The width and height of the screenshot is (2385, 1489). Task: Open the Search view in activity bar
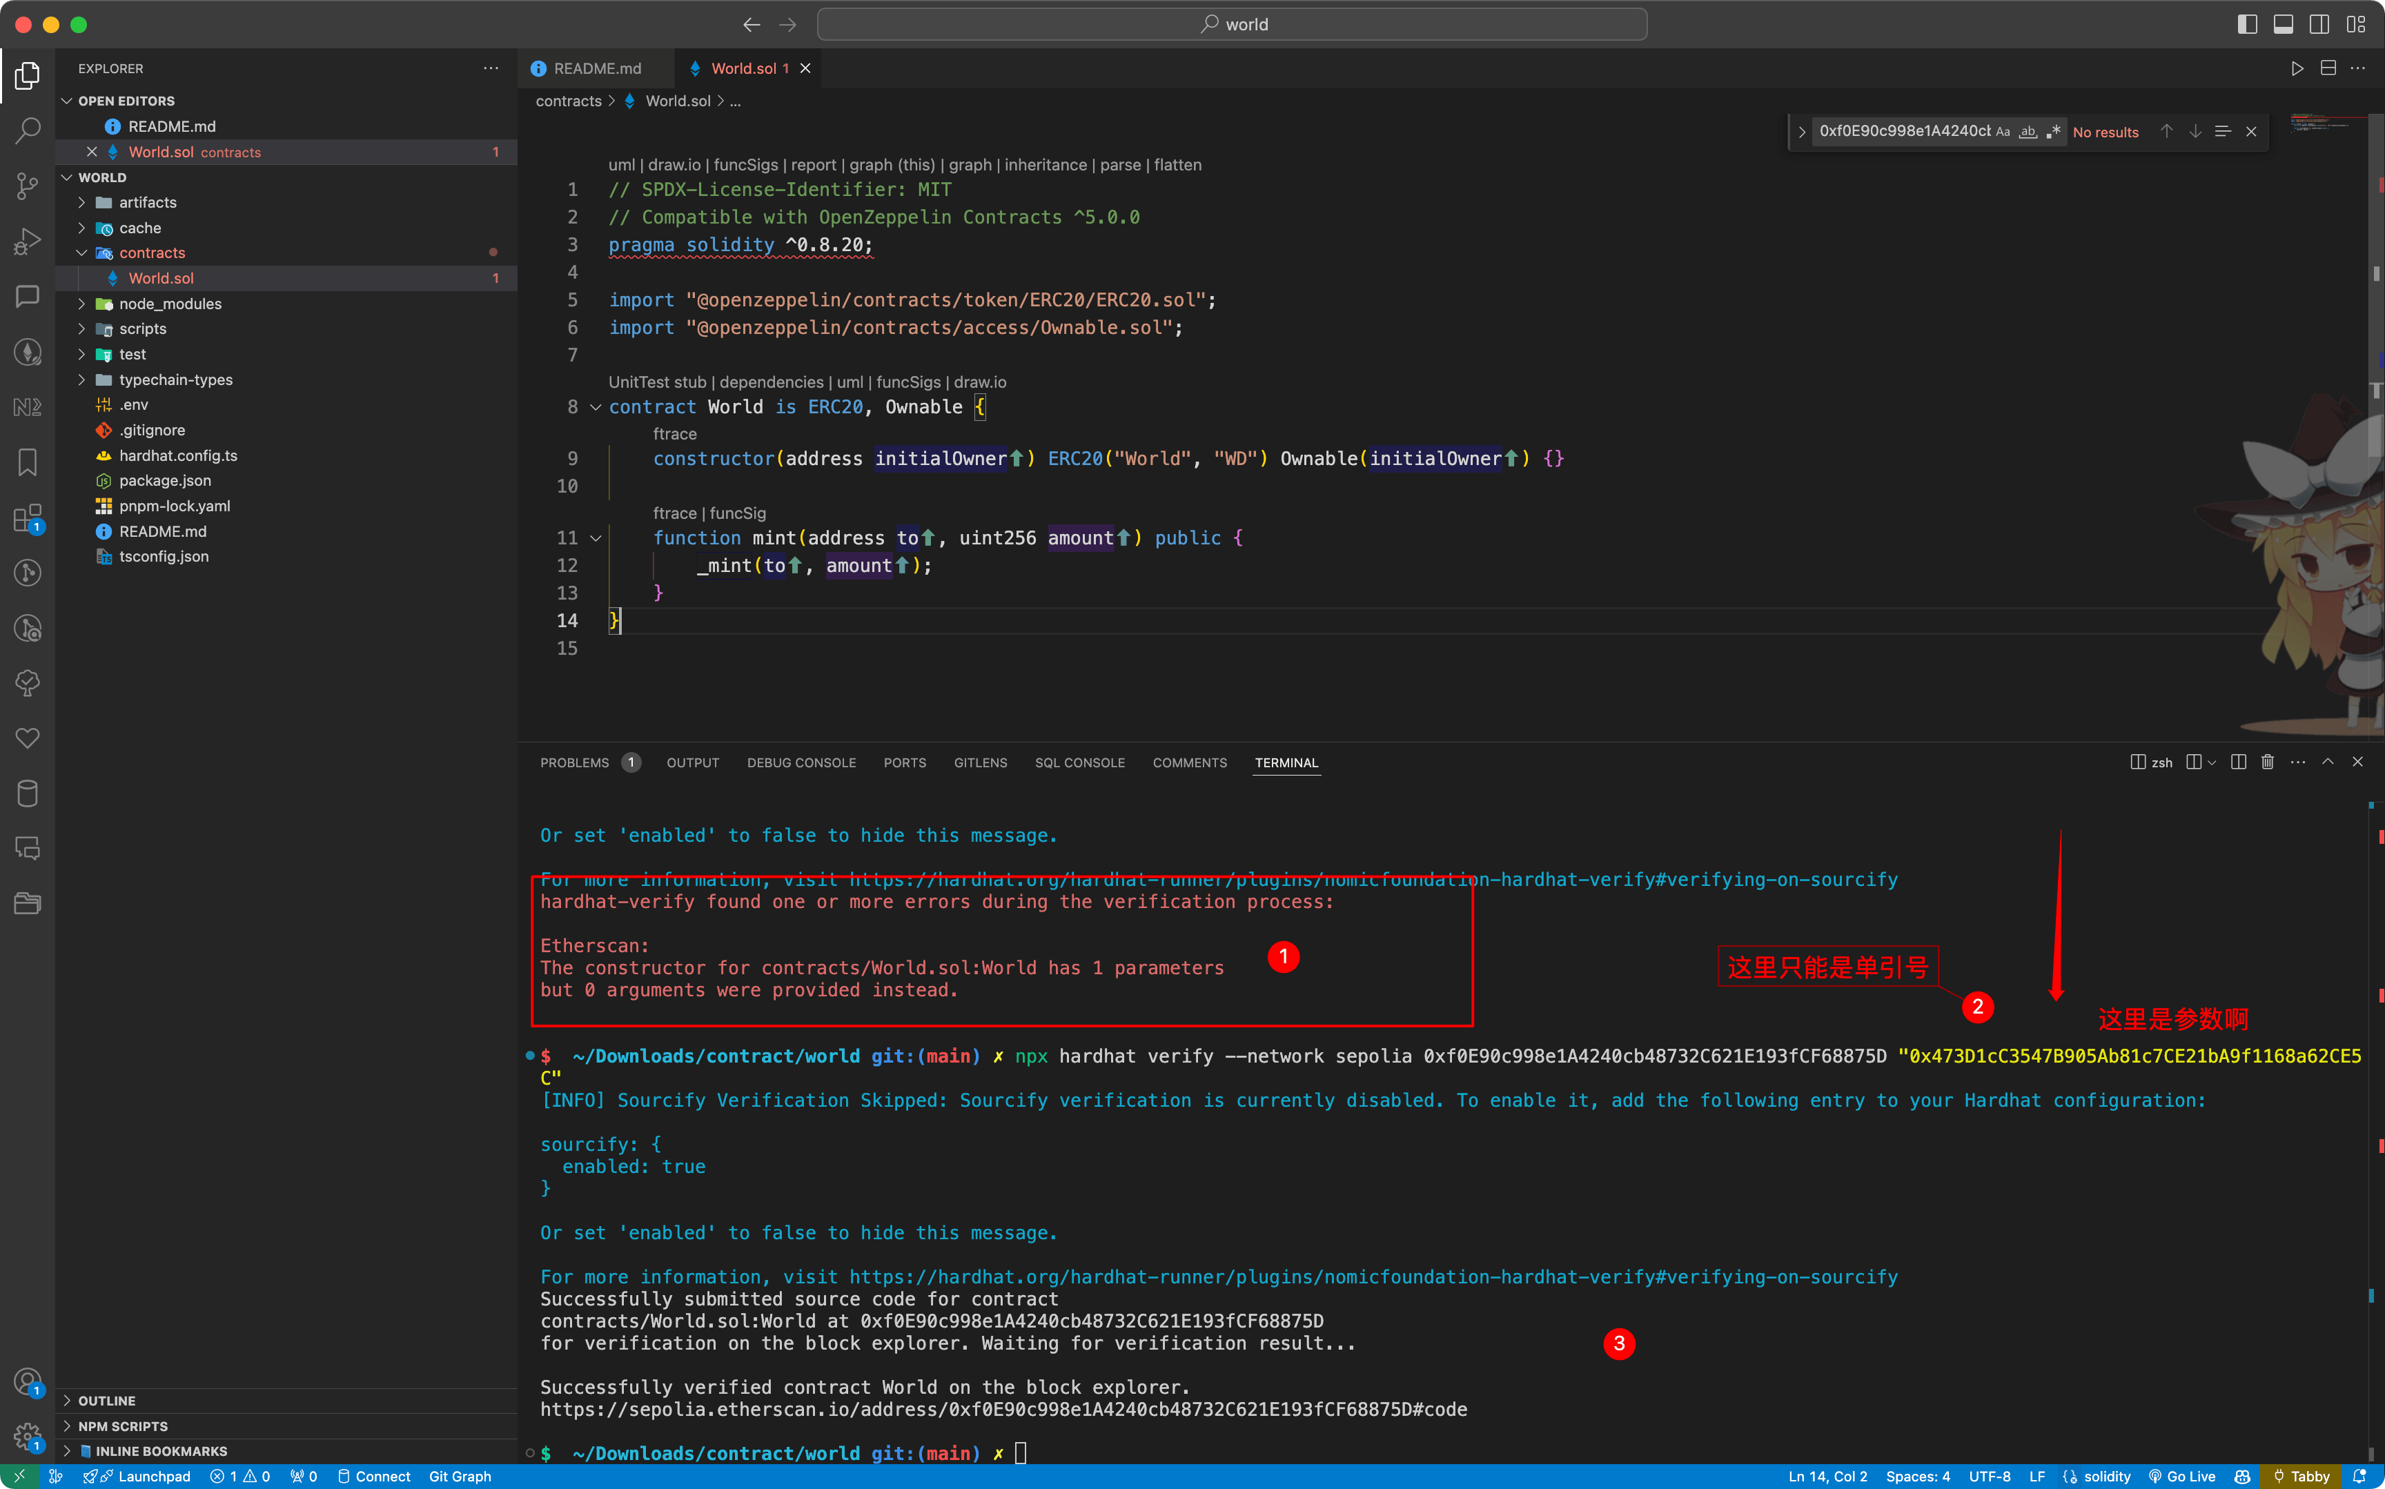(x=28, y=130)
